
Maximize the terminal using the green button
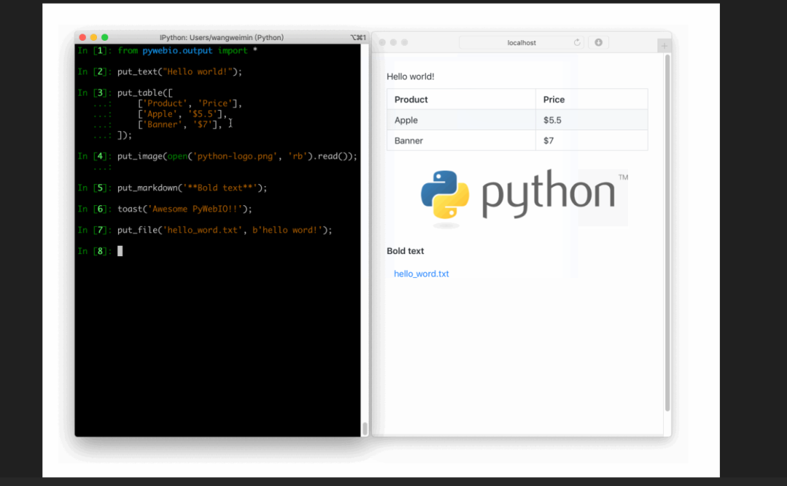pos(104,37)
